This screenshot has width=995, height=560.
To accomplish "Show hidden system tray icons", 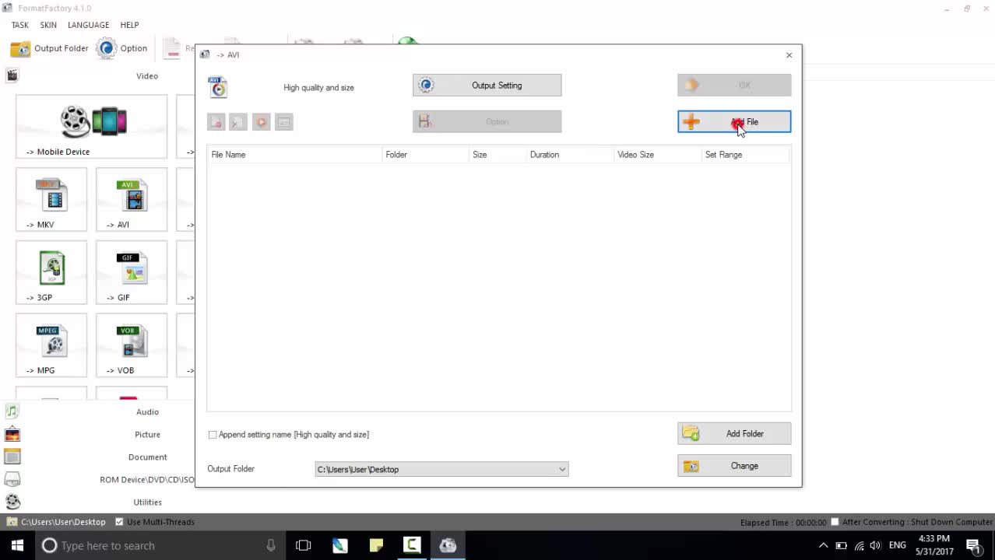I will 823,545.
